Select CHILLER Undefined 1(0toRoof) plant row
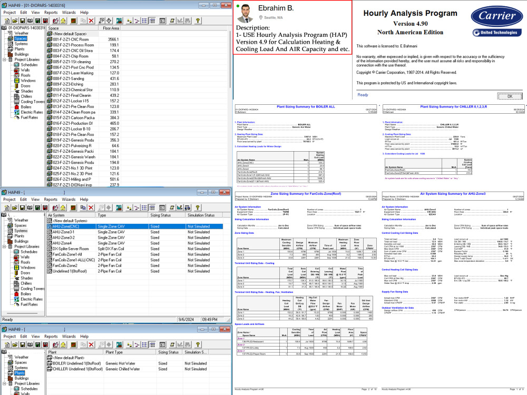This screenshot has width=527, height=395. 128,369
